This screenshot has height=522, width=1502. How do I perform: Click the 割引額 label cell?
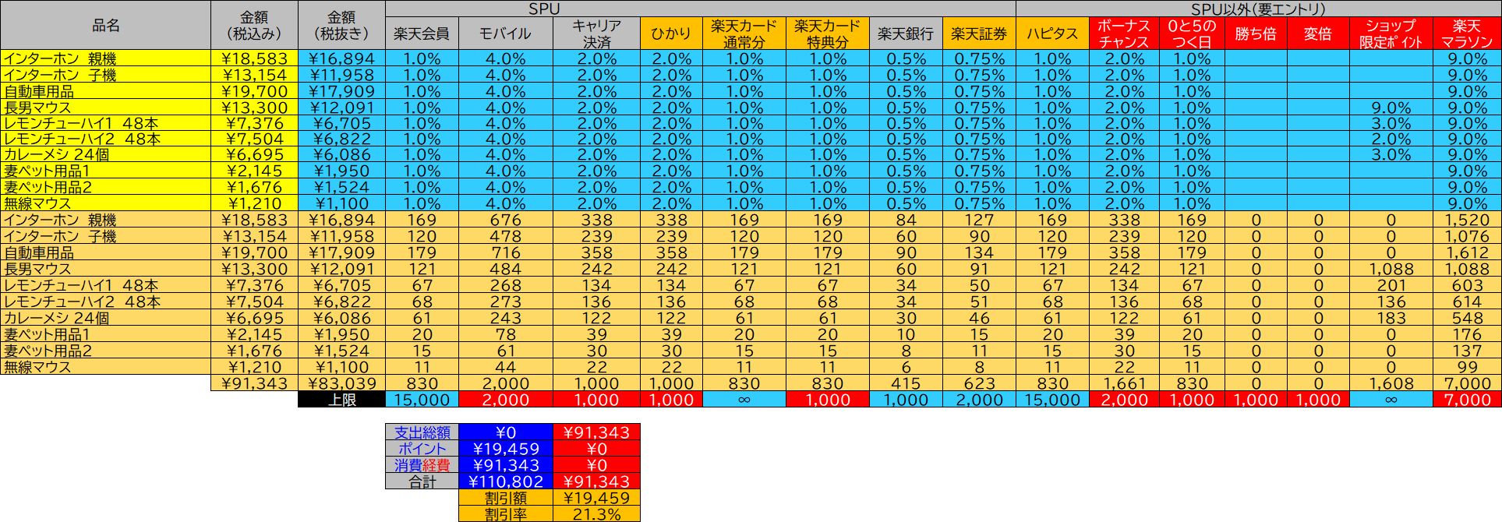(x=506, y=498)
